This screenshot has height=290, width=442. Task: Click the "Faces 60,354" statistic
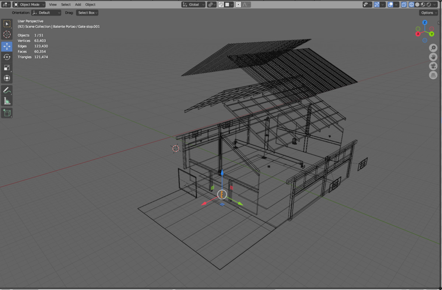[32, 52]
